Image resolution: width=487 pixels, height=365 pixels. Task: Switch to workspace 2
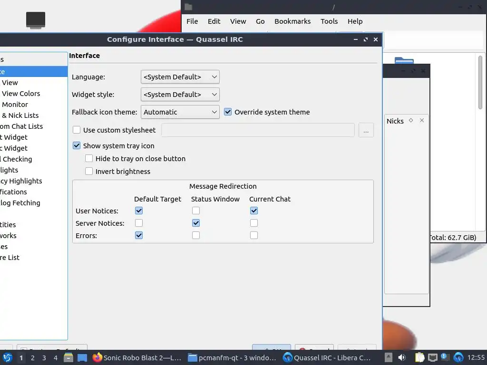point(33,357)
